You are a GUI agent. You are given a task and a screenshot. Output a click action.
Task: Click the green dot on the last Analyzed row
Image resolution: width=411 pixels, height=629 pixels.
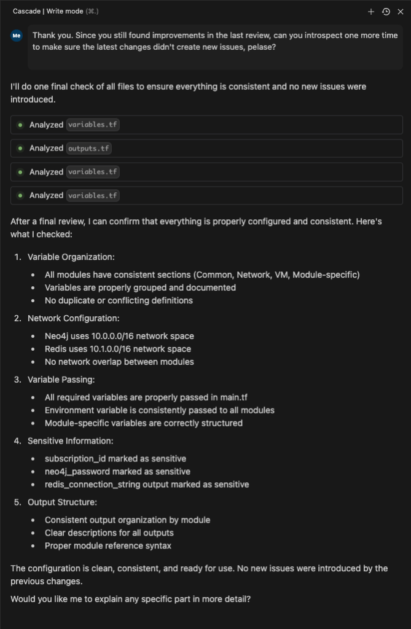pos(20,195)
